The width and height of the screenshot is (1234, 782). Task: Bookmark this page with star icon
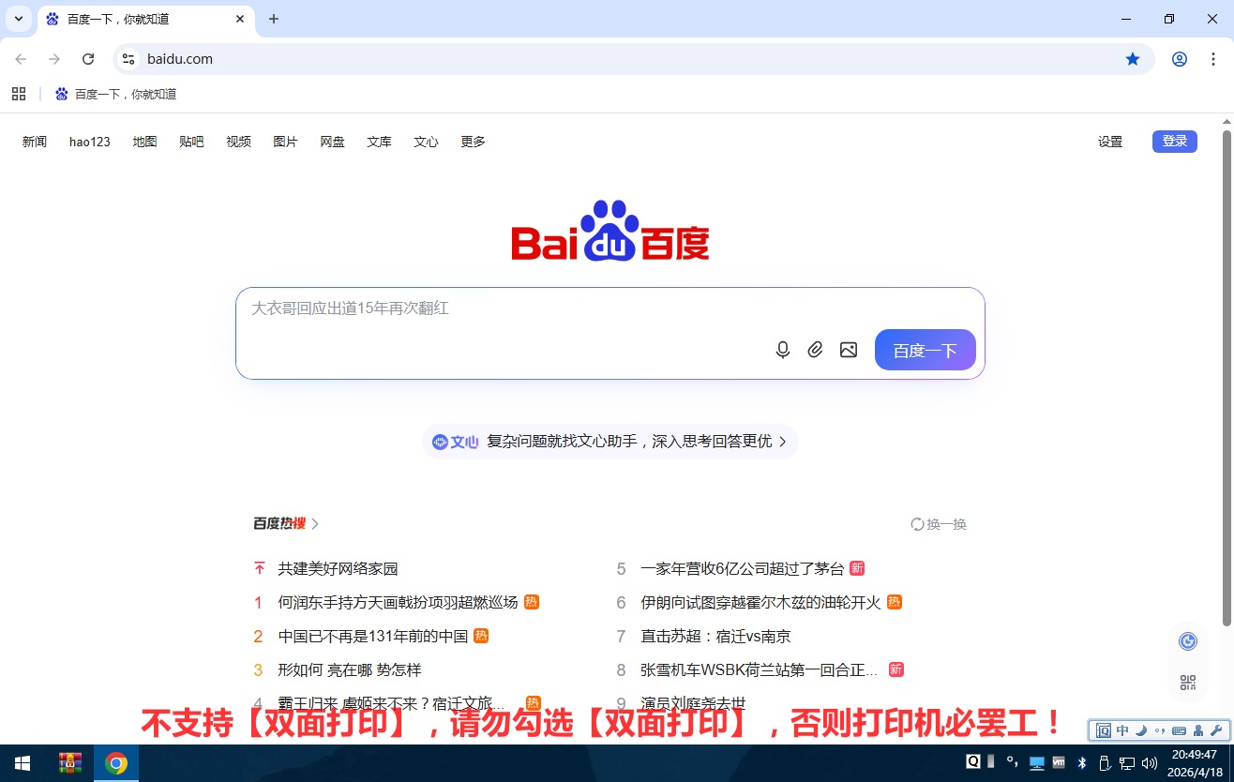coord(1133,59)
